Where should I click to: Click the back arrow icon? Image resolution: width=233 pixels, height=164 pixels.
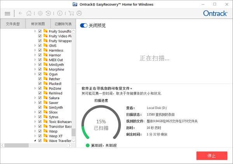pos(20,13)
